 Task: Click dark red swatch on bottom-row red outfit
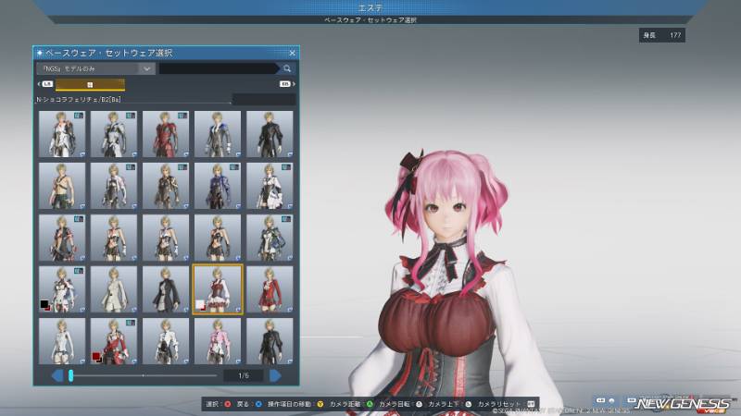tap(96, 356)
